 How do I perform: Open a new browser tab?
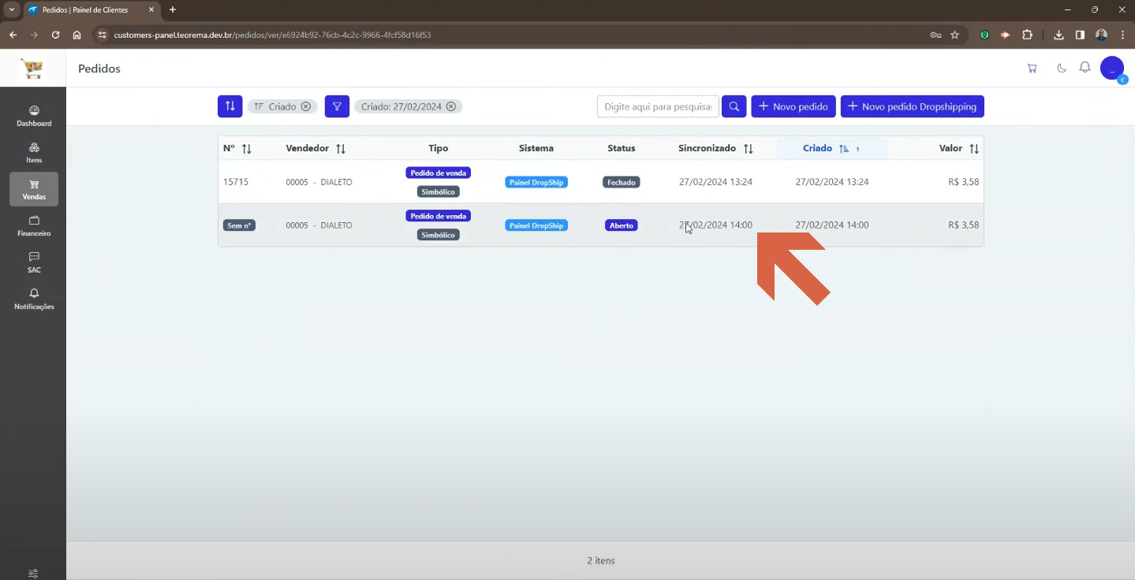pyautogui.click(x=173, y=9)
